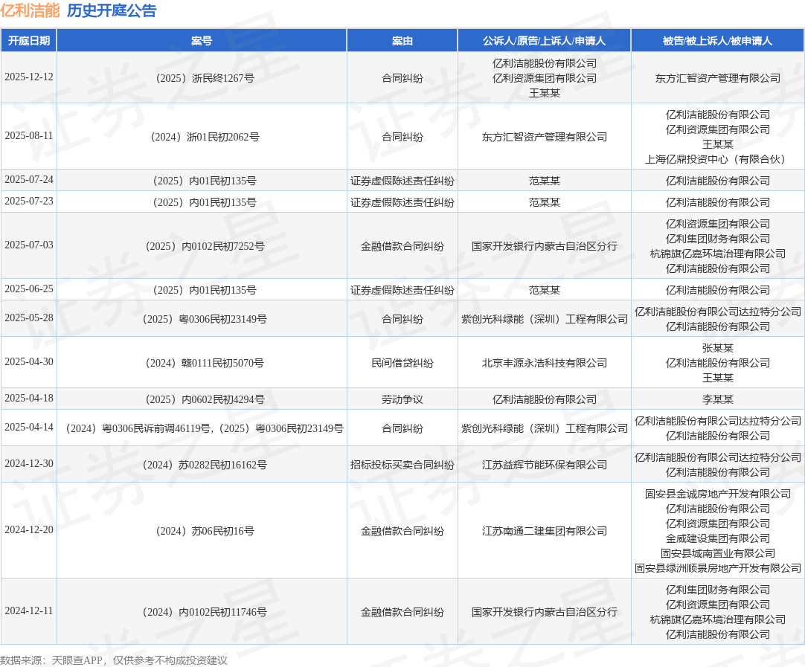Click plaintiff 北京丰源永浩科技有限公司
The image size is (805, 667).
pos(544,363)
